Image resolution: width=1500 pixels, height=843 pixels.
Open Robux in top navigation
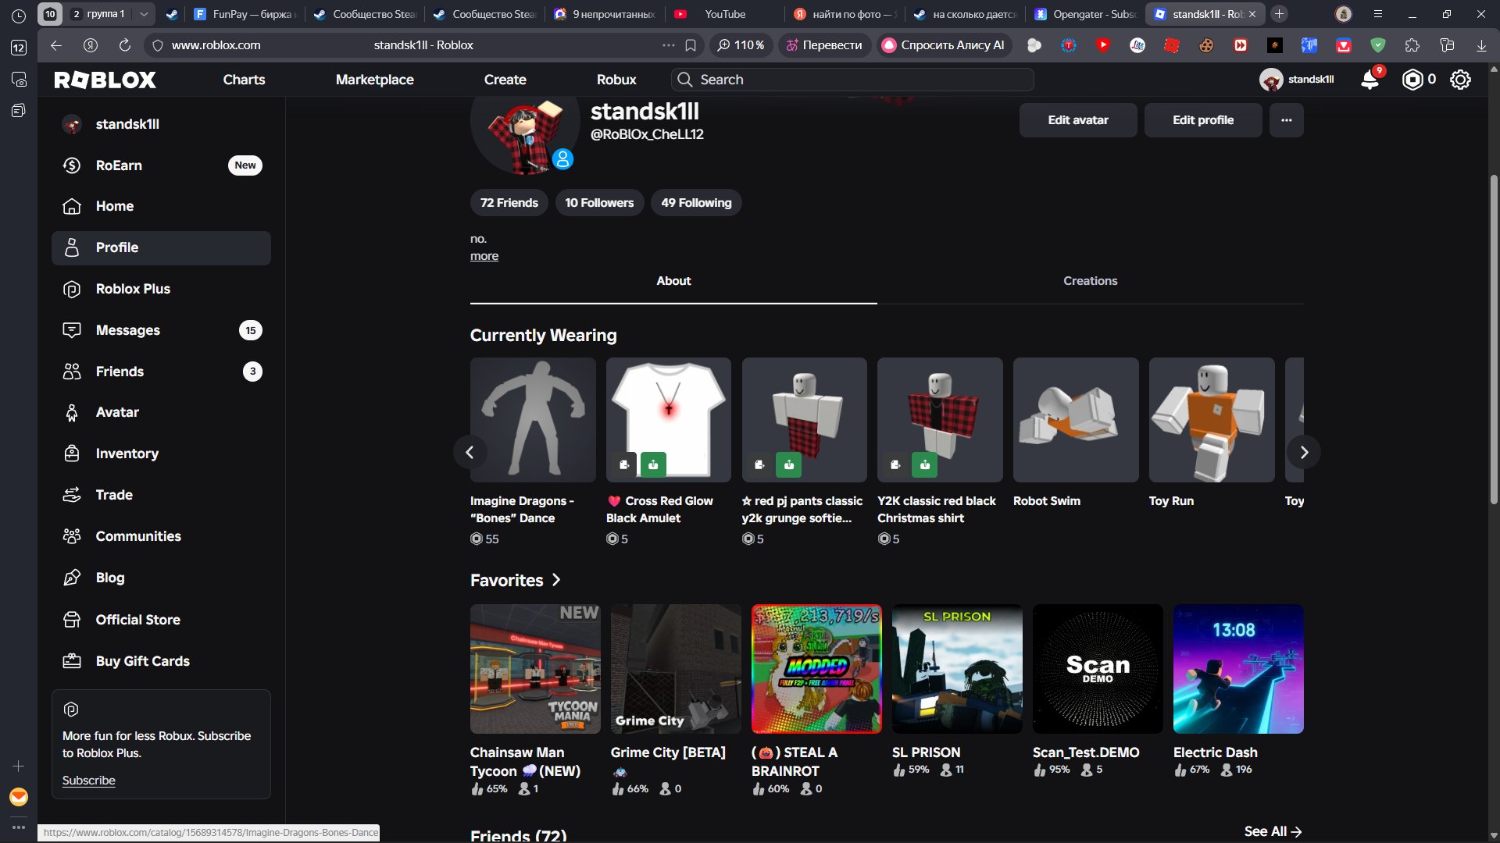click(616, 80)
